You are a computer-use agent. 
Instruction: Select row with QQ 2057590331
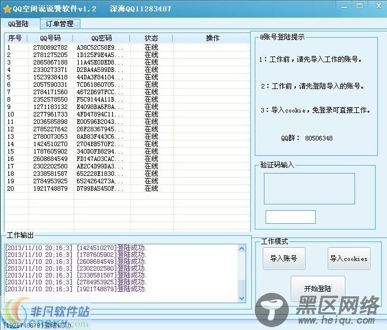[x=127, y=84]
